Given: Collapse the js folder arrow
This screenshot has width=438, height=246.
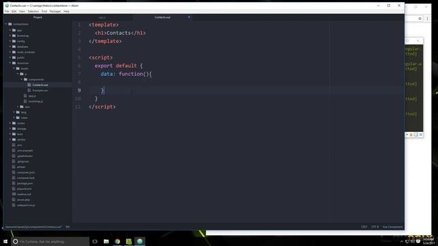Looking at the screenshot, I should pos(18,74).
